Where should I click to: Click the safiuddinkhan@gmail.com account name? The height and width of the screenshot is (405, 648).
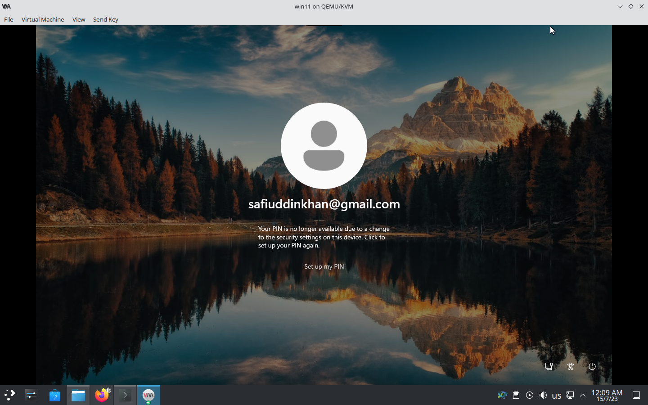tap(324, 204)
